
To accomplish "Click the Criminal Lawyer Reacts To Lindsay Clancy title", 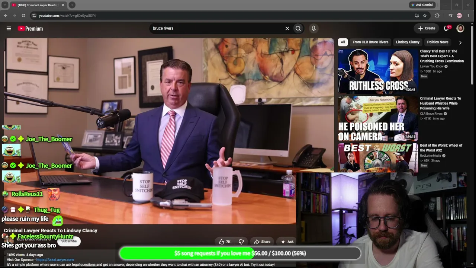I will (x=51, y=230).
